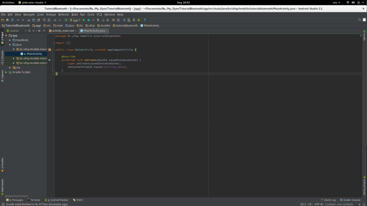Screen dimensions: 367x206
Task: Click the Copy icon in toolbar
Action: pos(33,20)
